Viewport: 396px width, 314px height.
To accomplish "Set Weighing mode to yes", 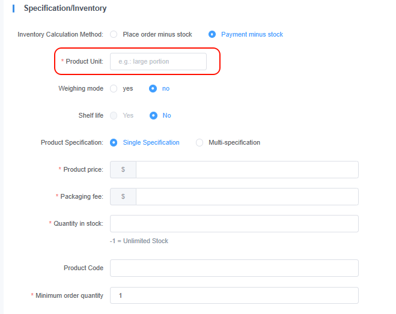I will pyautogui.click(x=114, y=88).
